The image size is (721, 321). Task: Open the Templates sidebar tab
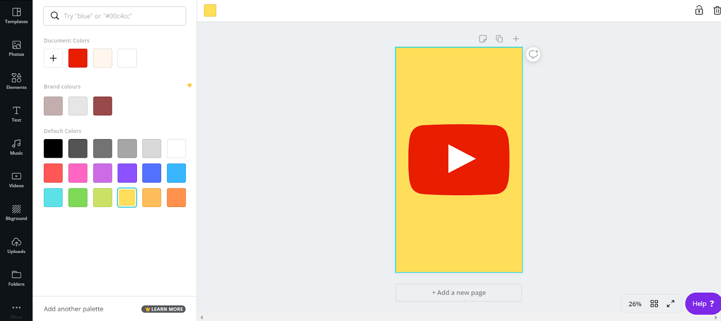tap(16, 16)
